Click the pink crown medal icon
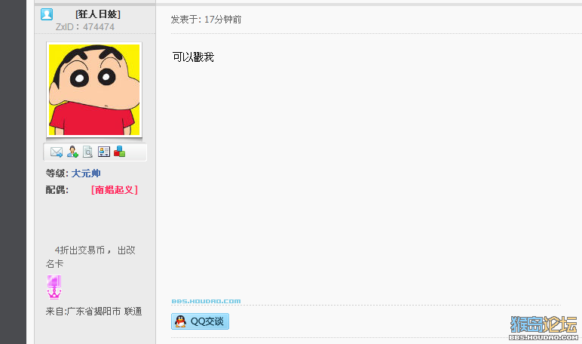The width and height of the screenshot is (582, 344). (x=54, y=287)
